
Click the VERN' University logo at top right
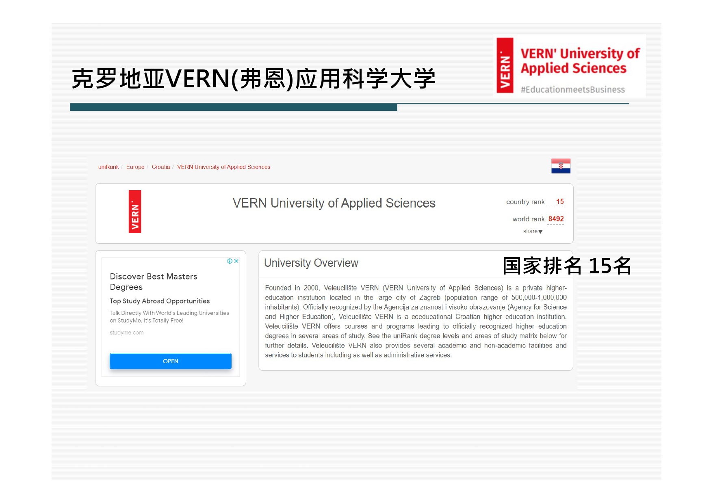569,66
